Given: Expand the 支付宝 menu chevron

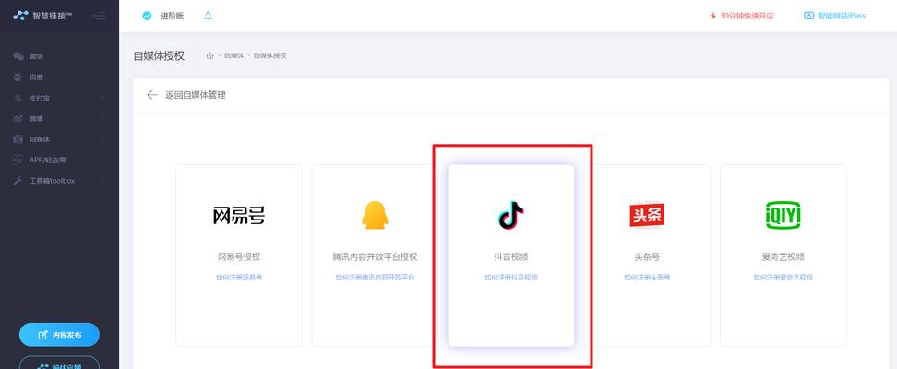Looking at the screenshot, I should click(x=102, y=98).
